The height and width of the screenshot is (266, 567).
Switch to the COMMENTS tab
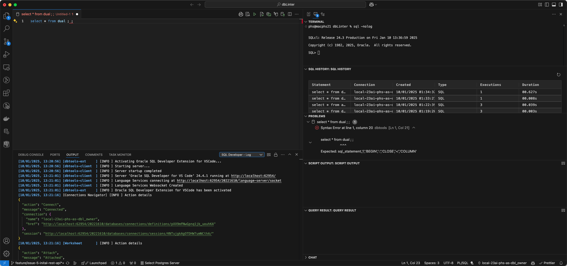tap(94, 155)
